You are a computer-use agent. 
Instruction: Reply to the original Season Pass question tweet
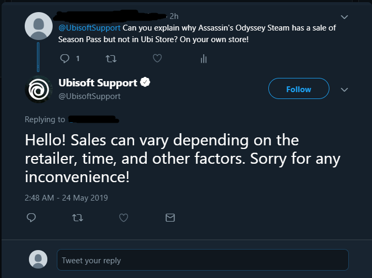click(65, 58)
